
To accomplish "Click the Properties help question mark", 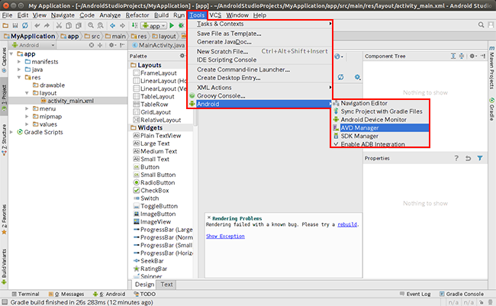I will tap(456, 158).
